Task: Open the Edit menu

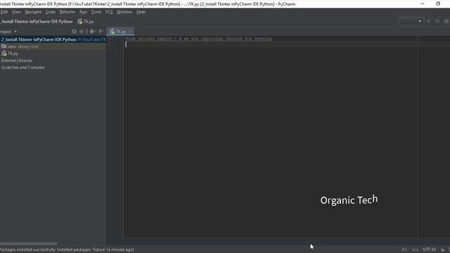Action: pos(4,12)
